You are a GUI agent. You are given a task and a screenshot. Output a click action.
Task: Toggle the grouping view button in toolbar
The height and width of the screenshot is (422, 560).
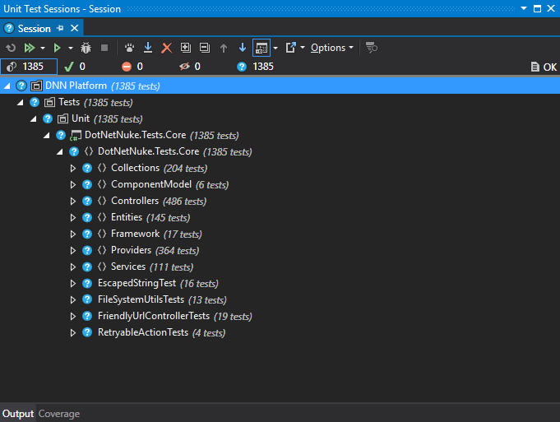[x=261, y=48]
